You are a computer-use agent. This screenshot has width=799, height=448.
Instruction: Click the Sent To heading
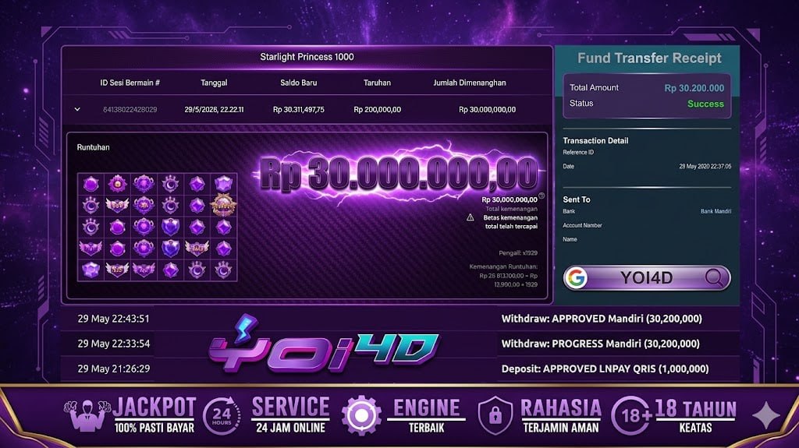pos(577,199)
